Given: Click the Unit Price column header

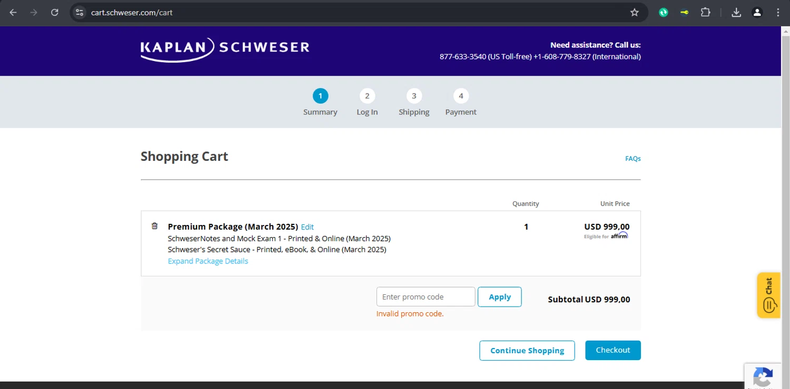Looking at the screenshot, I should tap(615, 203).
